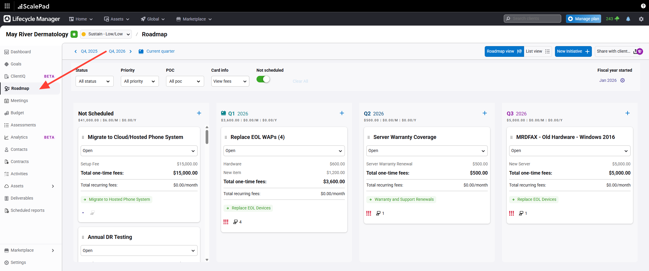Add initiative to Not Scheduled column
Image resolution: width=649 pixels, height=271 pixels.
point(199,113)
